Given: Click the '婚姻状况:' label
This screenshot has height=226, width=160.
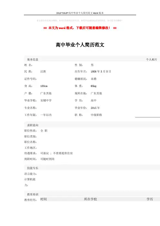Looking at the screenshot, I should point(81,79).
